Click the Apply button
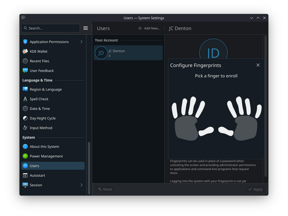288x216 pixels. tap(255, 189)
